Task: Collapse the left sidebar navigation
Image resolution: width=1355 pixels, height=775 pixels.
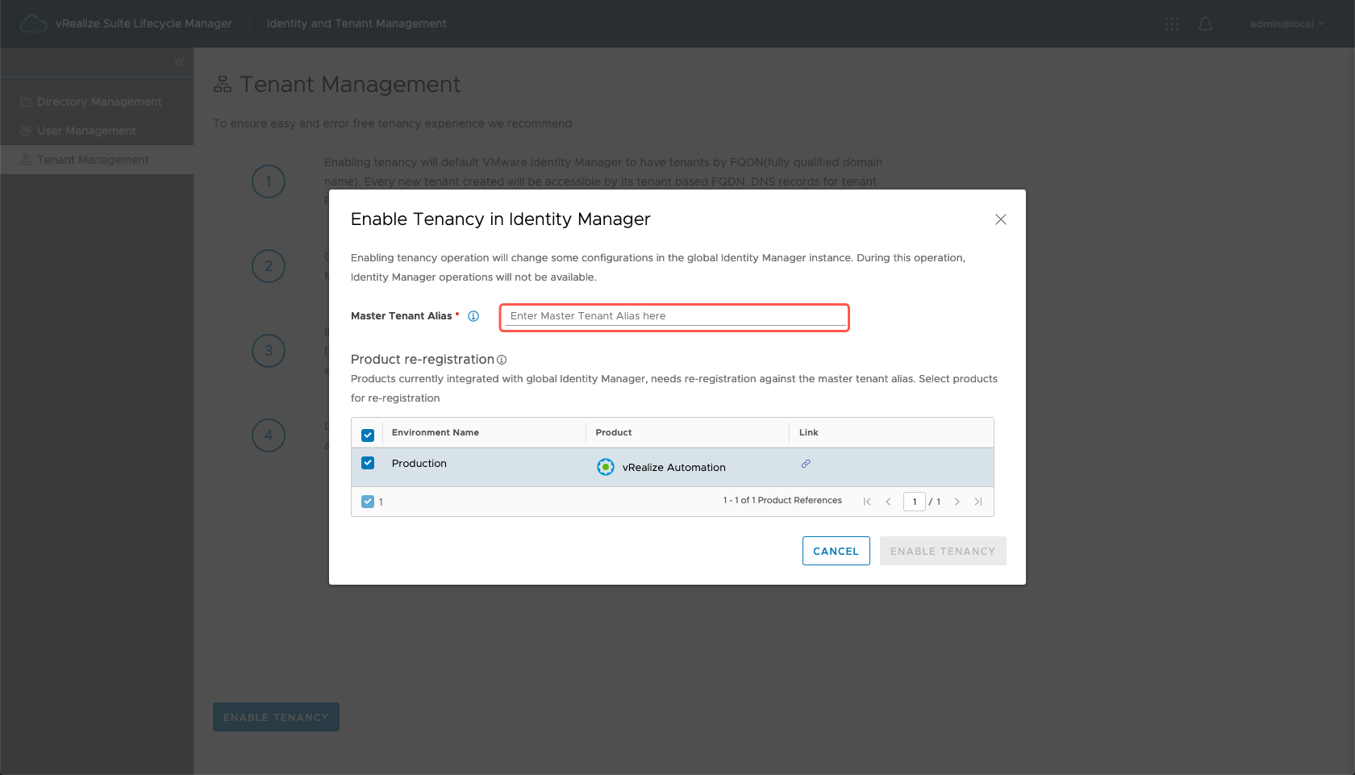Action: 179,62
